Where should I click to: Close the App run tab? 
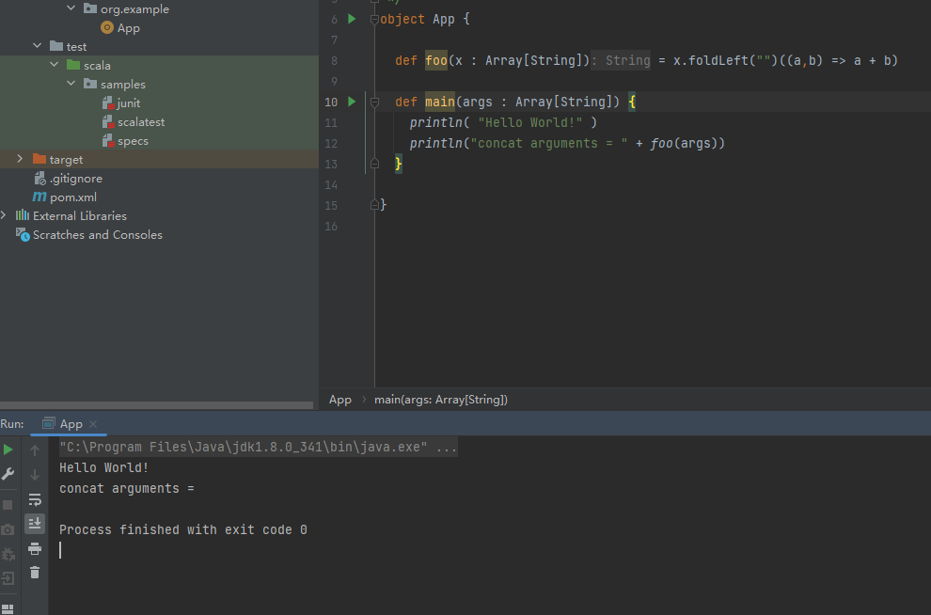click(93, 424)
